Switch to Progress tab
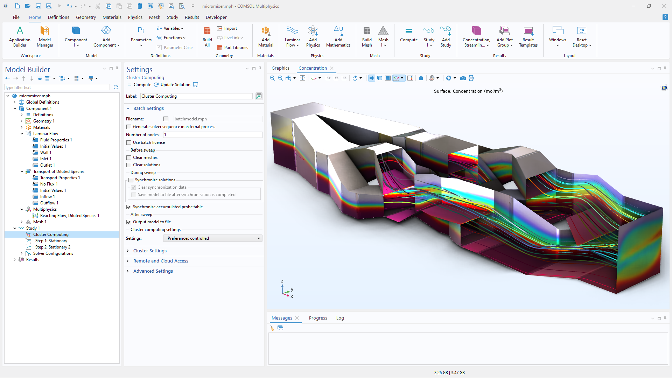This screenshot has width=672, height=378. coord(318,318)
